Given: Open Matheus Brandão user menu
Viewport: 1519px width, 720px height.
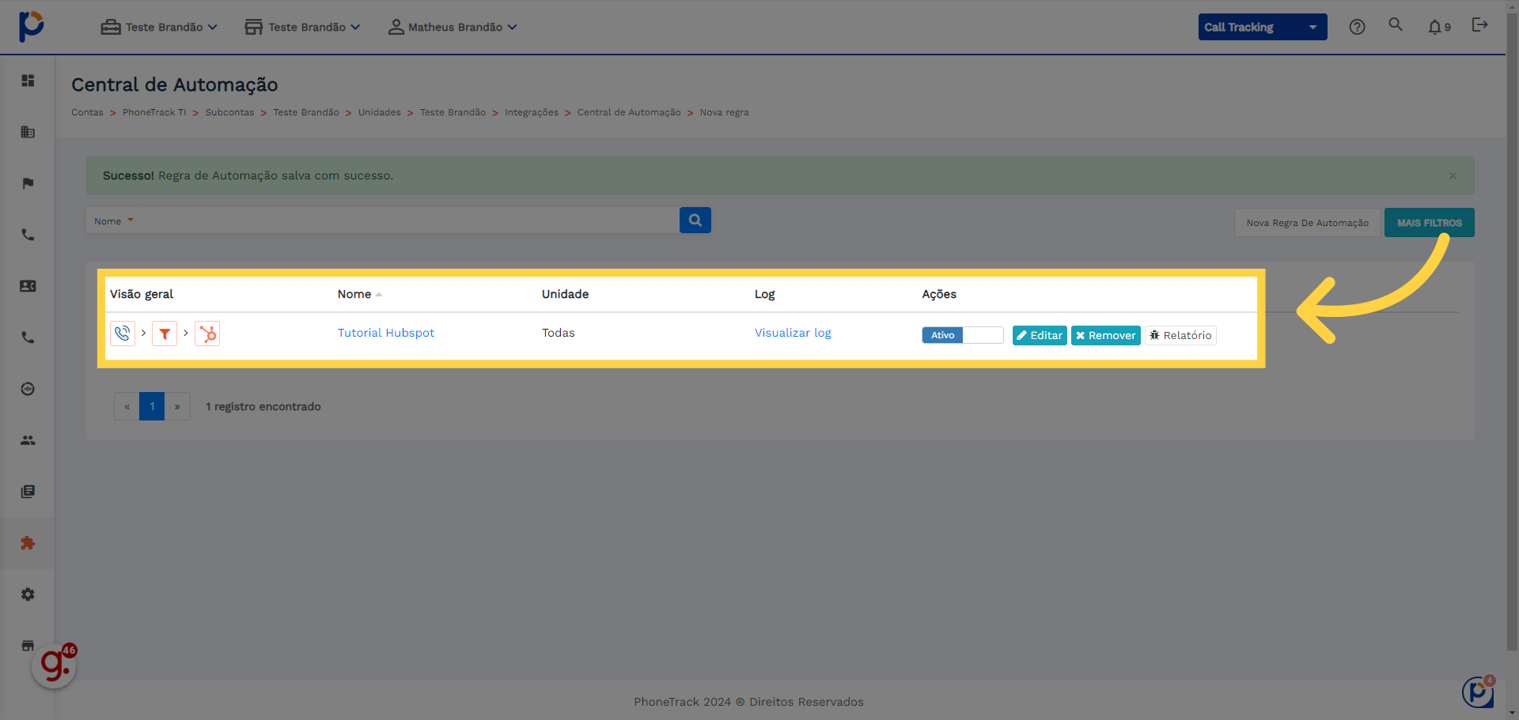Looking at the screenshot, I should point(453,27).
